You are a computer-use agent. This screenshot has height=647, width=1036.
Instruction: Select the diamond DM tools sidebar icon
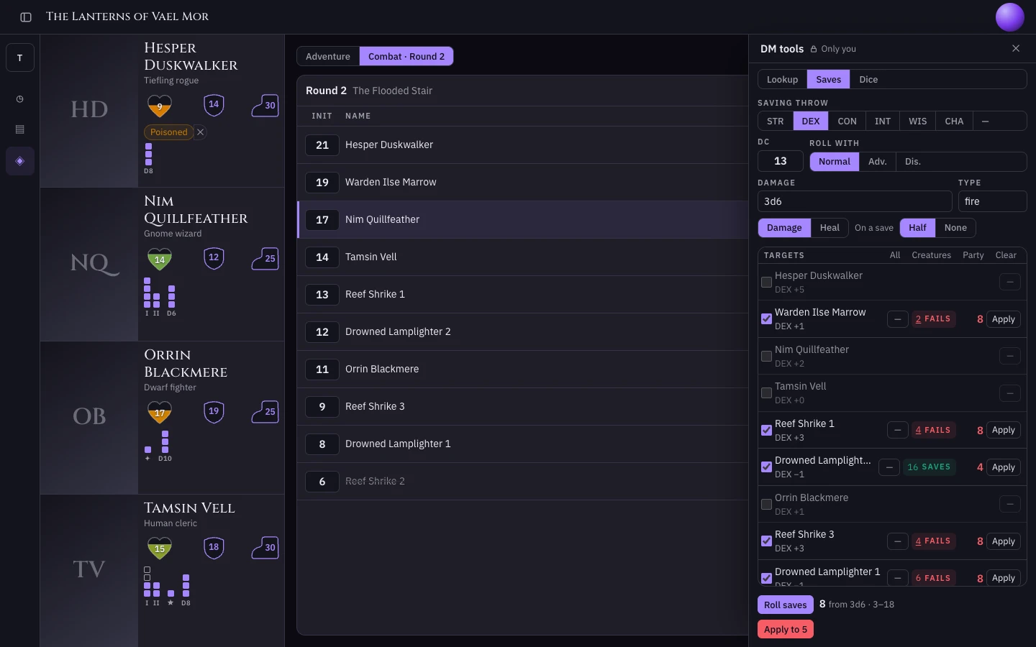[x=20, y=161]
